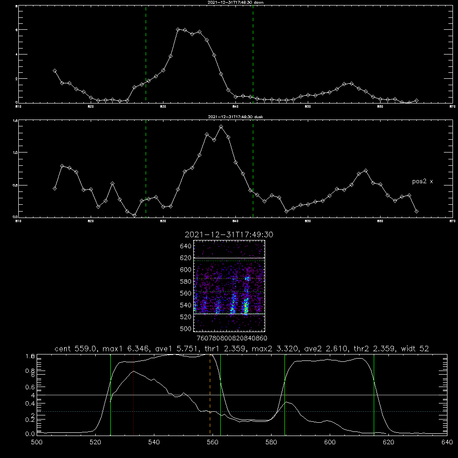458x458 pixels.
Task: Click the '560' label on the spectrogram y-axis
Action: [186, 293]
